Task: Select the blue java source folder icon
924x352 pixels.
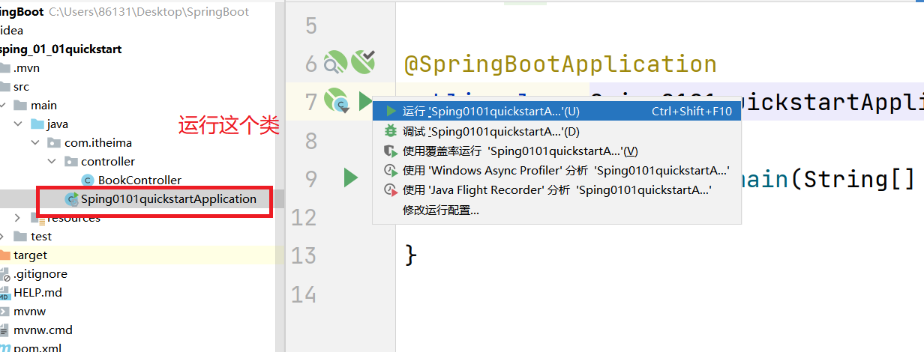Action: pos(37,124)
